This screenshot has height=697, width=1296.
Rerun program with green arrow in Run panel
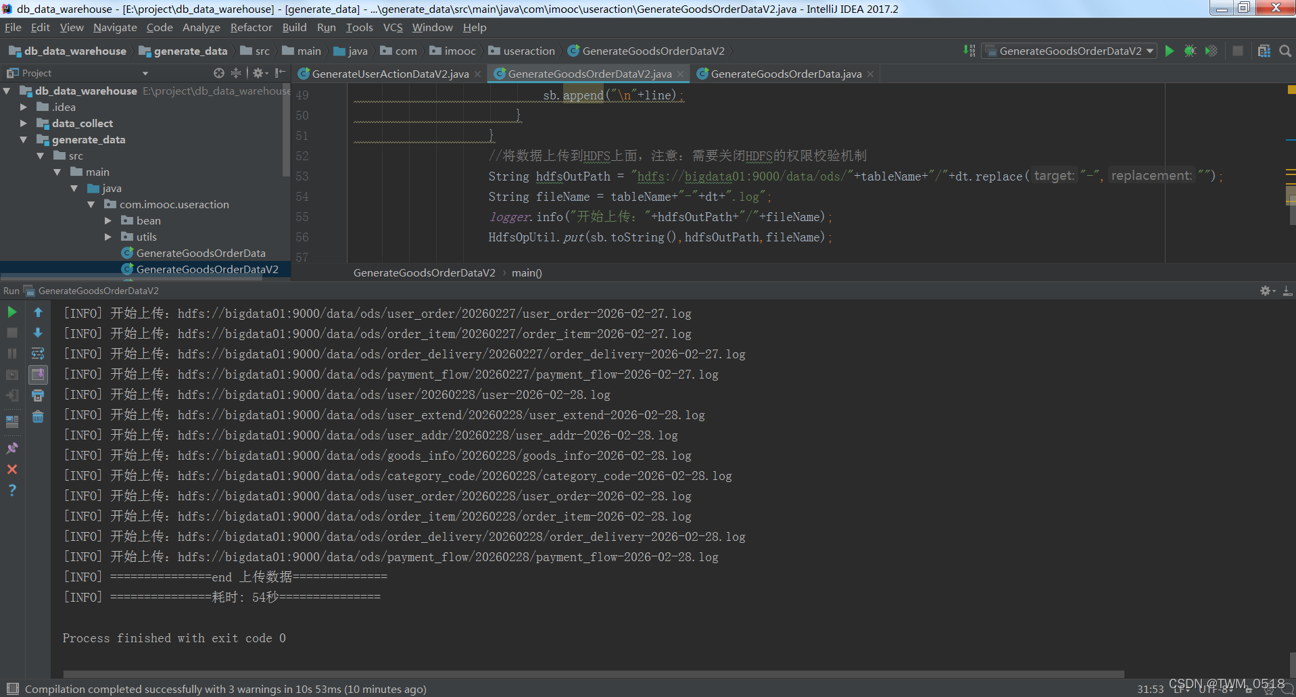pos(12,312)
